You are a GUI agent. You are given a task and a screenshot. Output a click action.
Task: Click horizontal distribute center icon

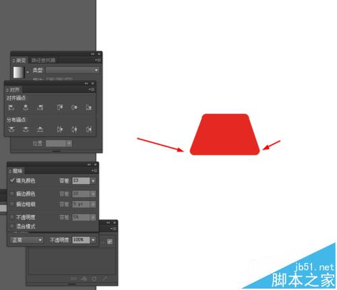[74, 129]
